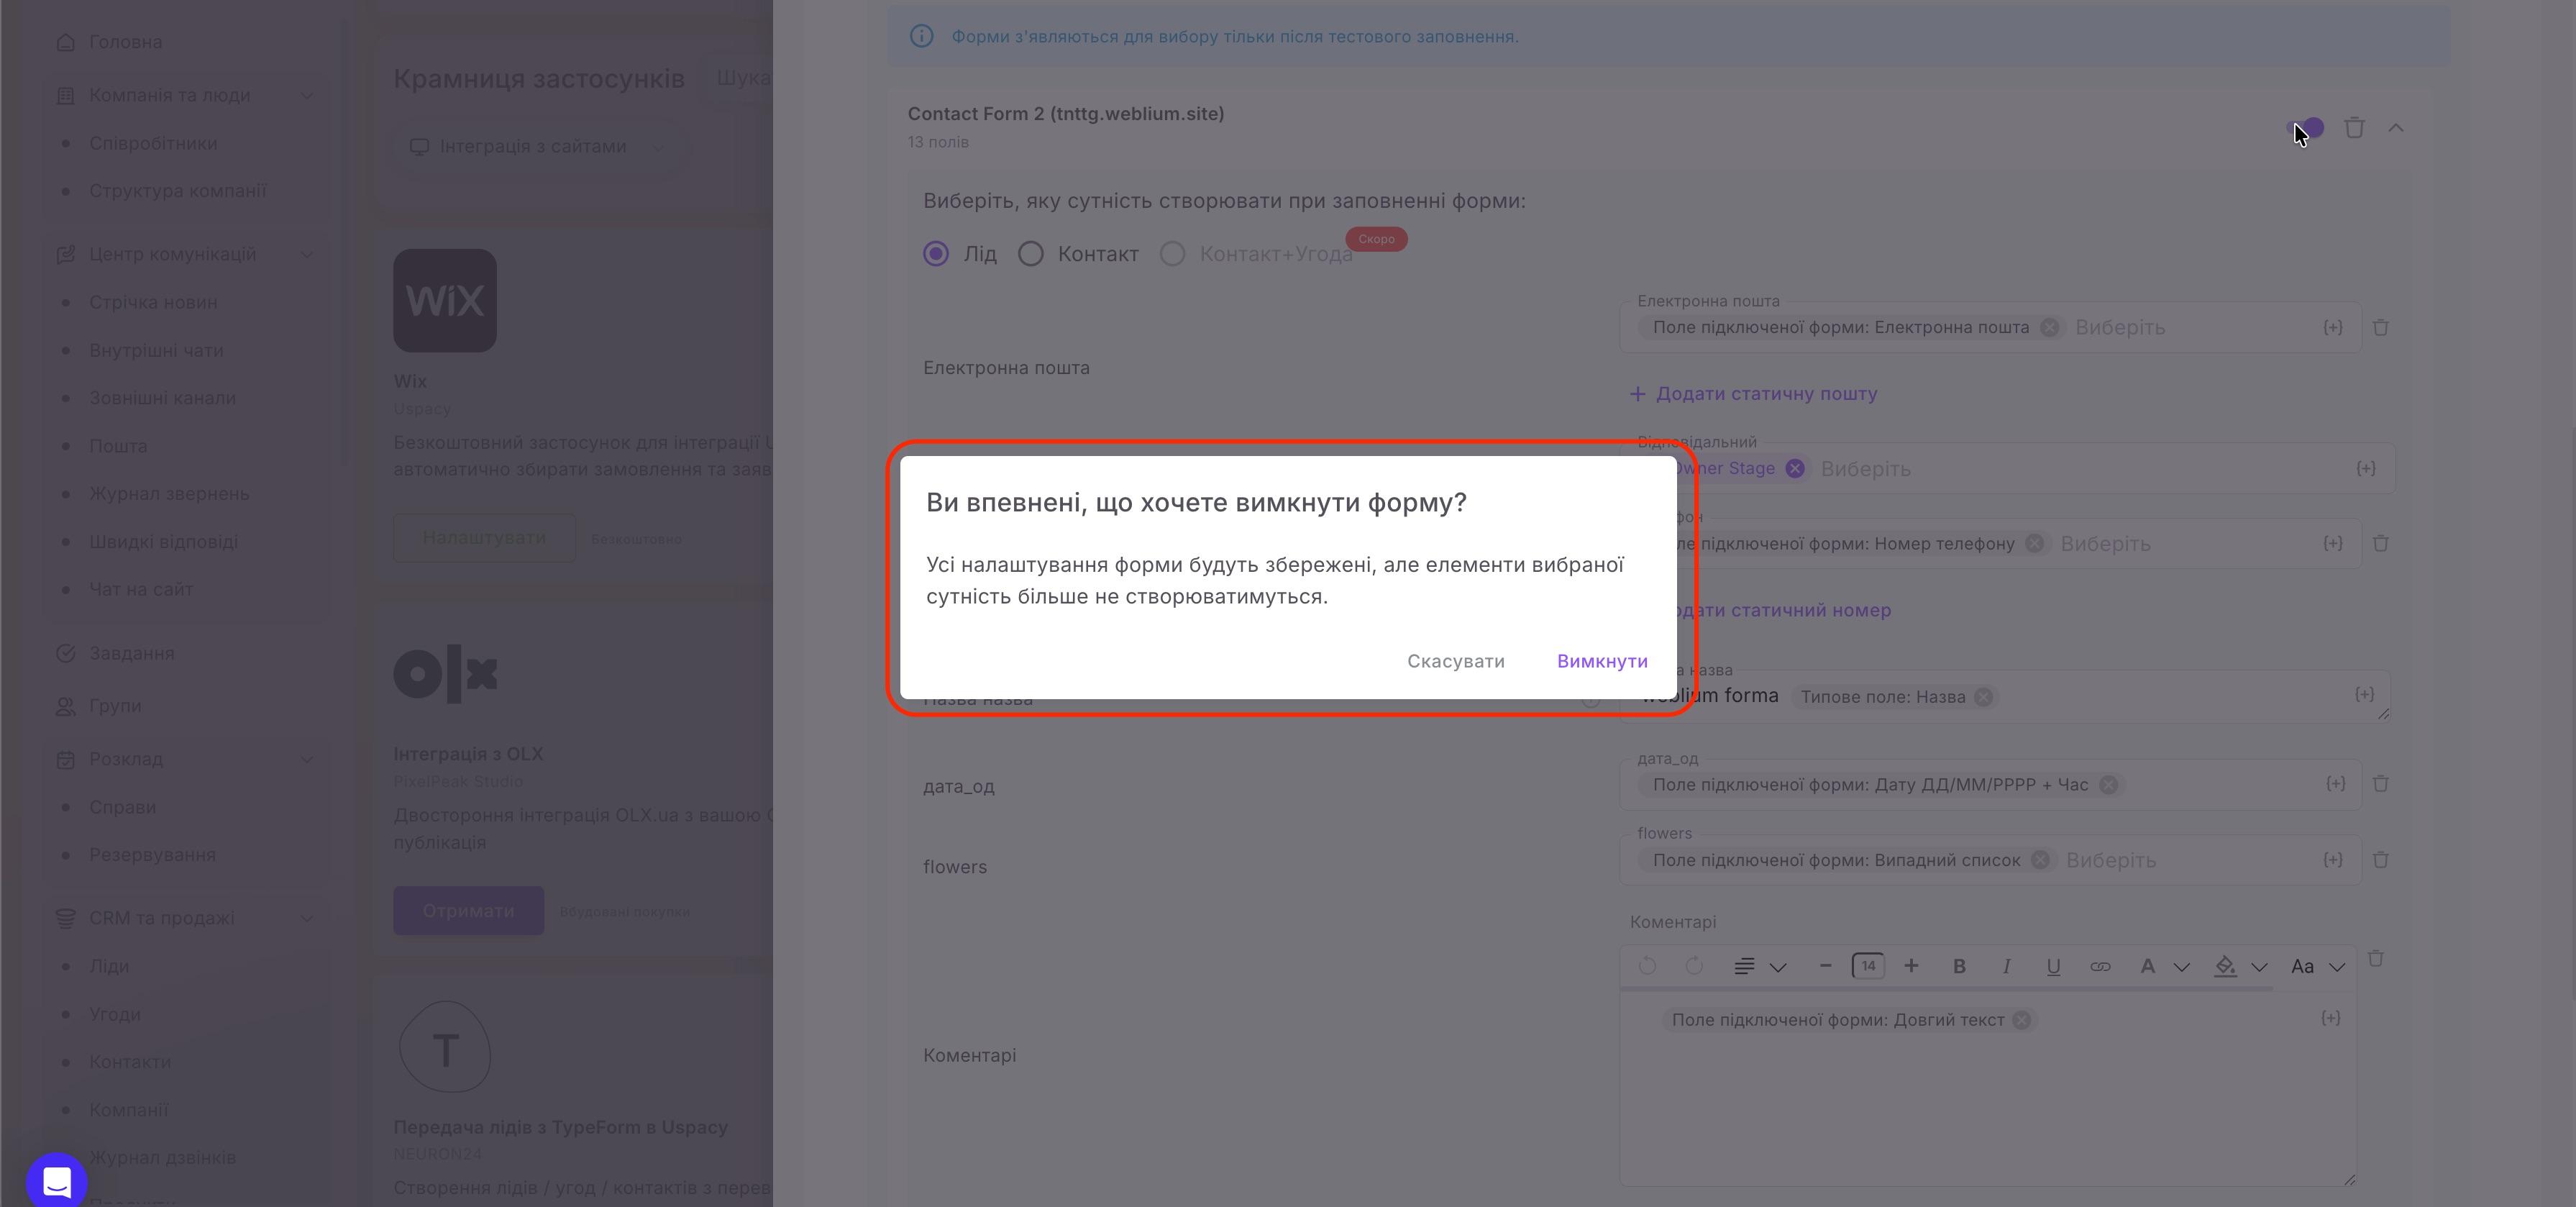Delete the дата_од field row
The height and width of the screenshot is (1207, 2576).
click(x=2381, y=784)
